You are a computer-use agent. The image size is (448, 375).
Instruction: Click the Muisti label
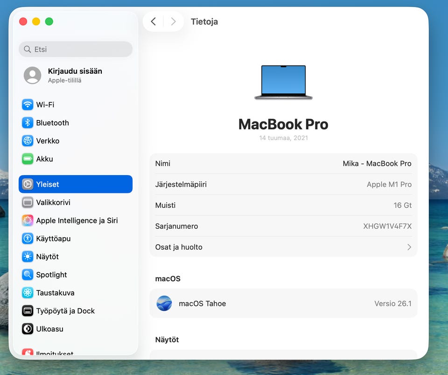tap(165, 205)
